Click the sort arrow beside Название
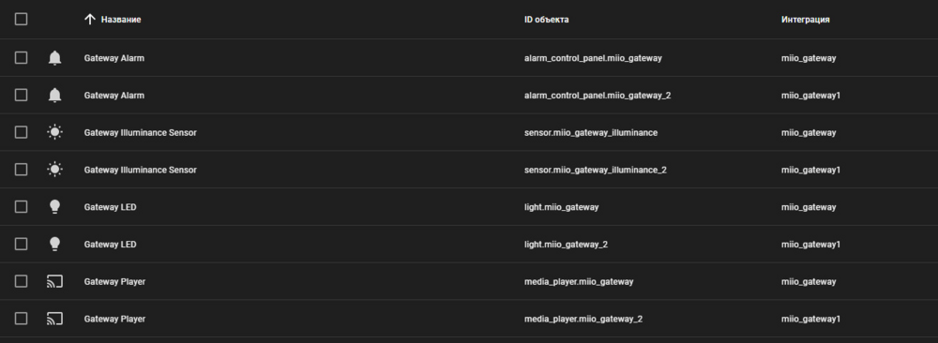Viewport: 938px width, 343px height. click(x=90, y=19)
